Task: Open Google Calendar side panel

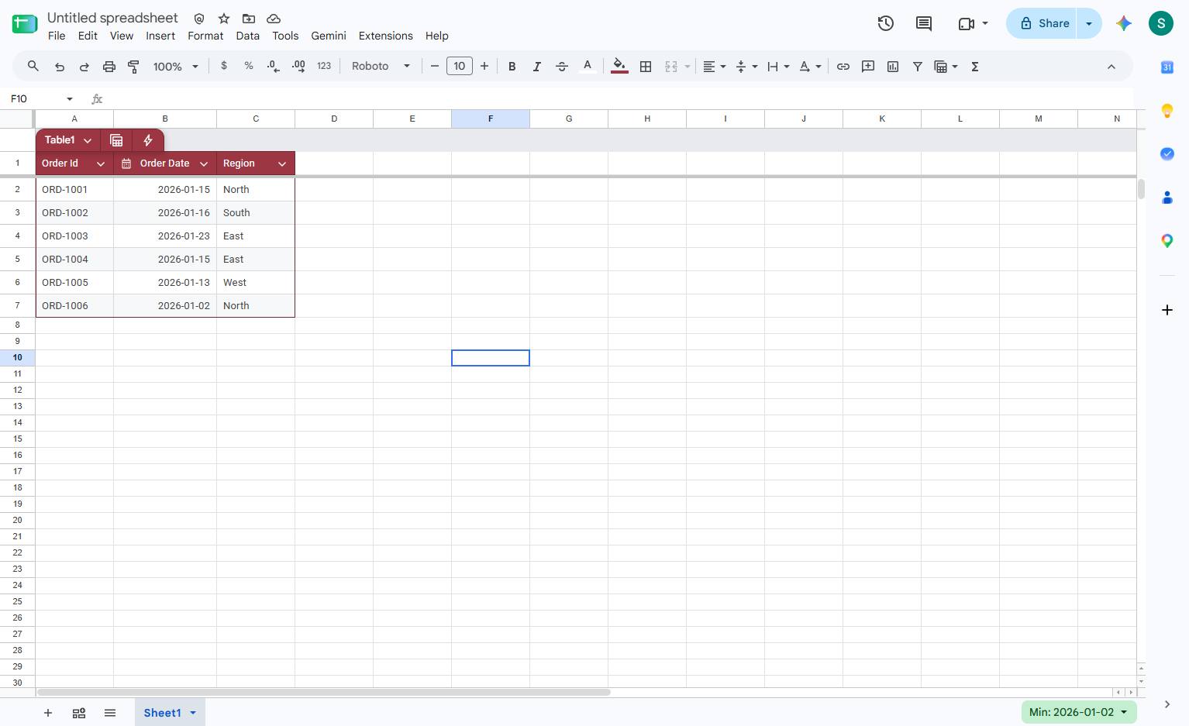Action: [x=1167, y=67]
